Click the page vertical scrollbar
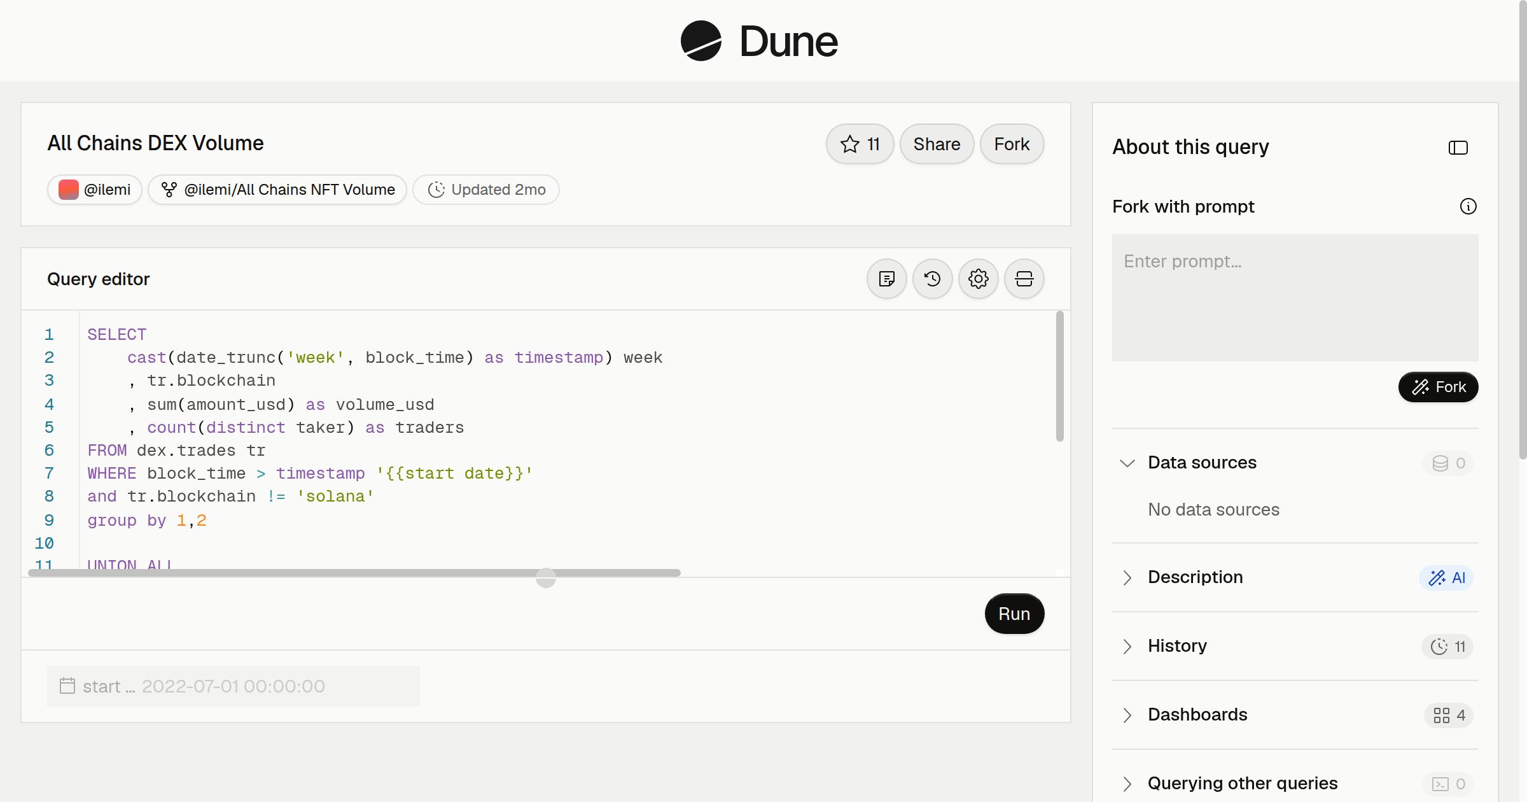The width and height of the screenshot is (1527, 802). (1523, 229)
